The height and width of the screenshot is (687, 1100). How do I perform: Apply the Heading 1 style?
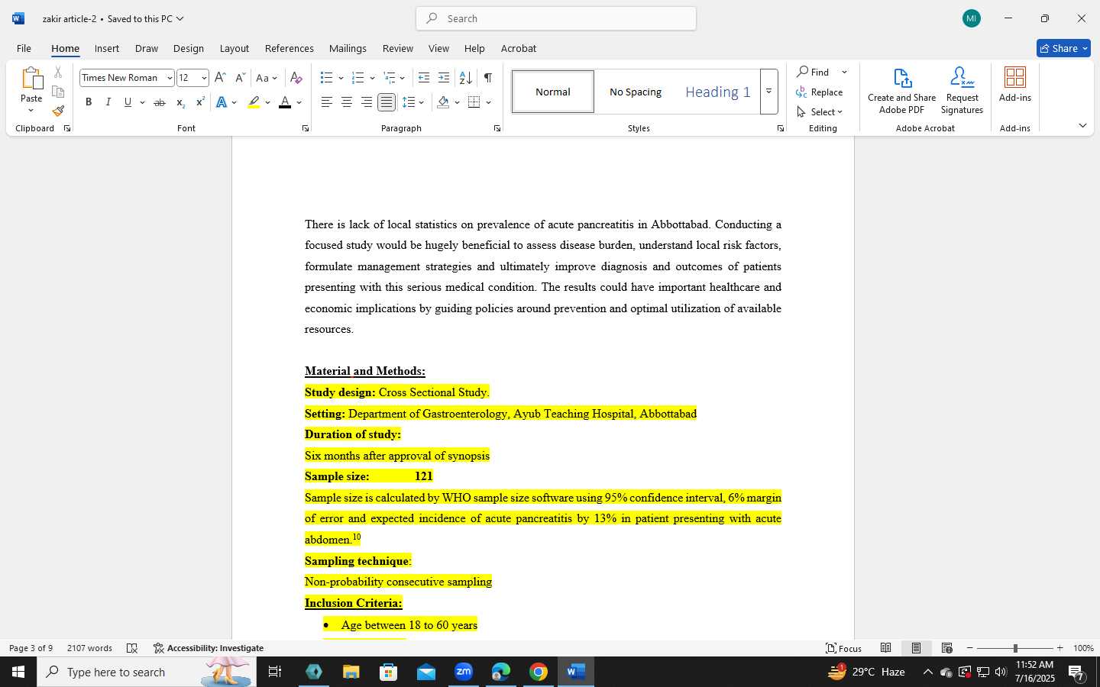(718, 92)
